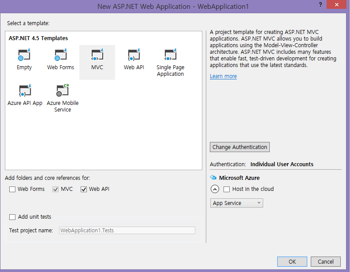The image size is (350, 272).
Task: Uncheck the Web API references checkbox
Action: [x=84, y=189]
